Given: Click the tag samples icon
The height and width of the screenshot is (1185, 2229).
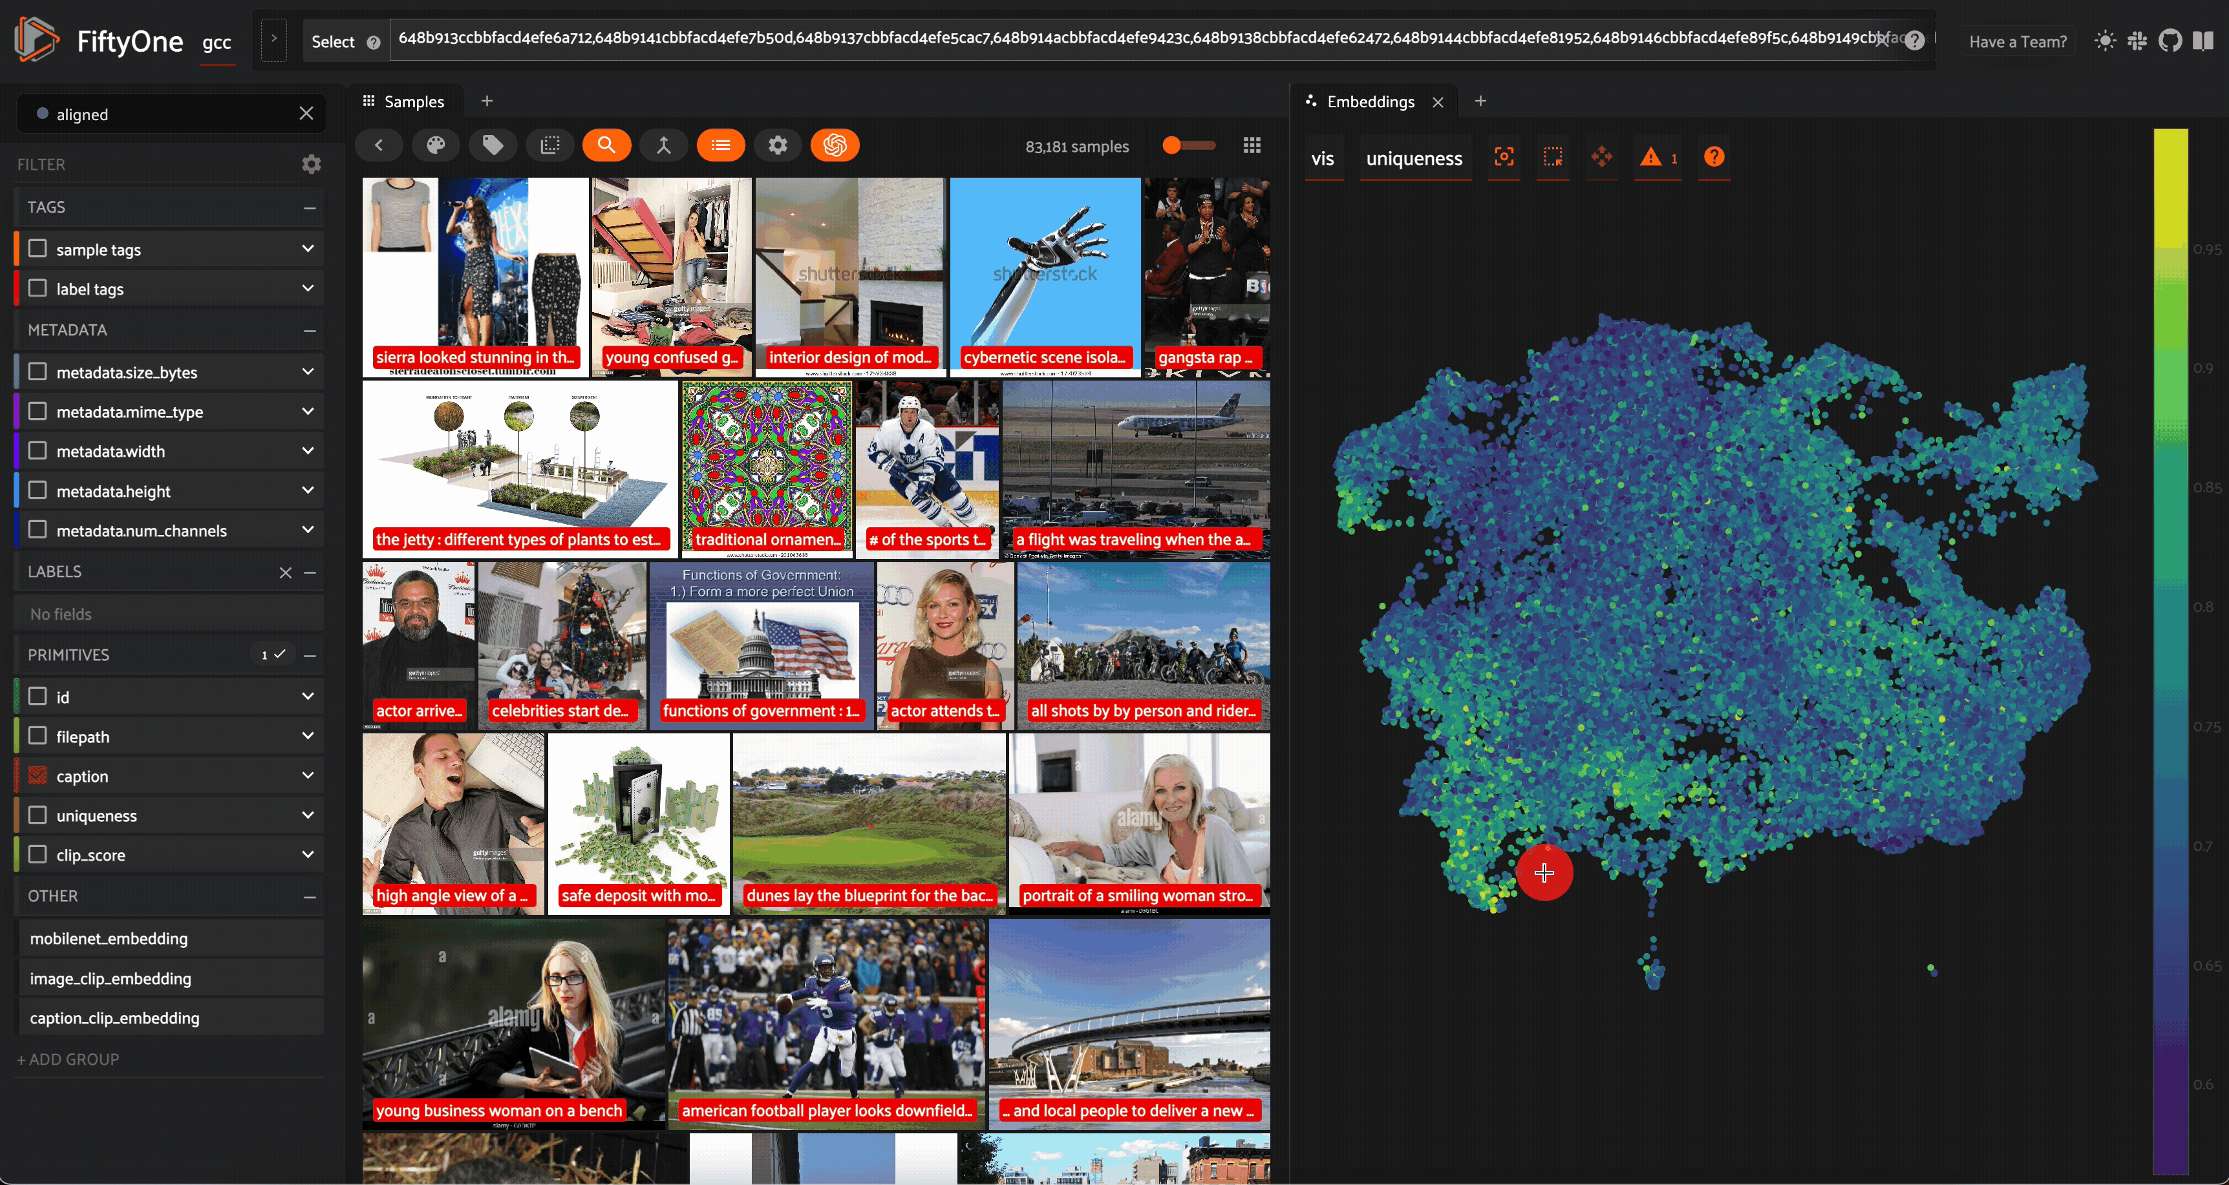Looking at the screenshot, I should 493,145.
